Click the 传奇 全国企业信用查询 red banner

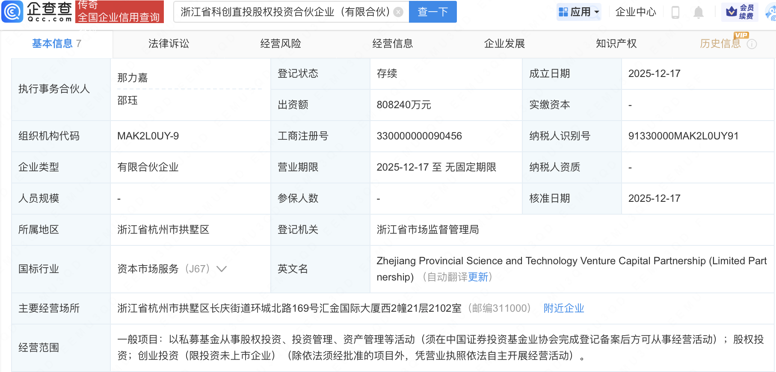(x=119, y=12)
